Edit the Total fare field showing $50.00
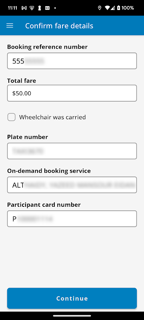The width and height of the screenshot is (144, 320). coord(72,93)
